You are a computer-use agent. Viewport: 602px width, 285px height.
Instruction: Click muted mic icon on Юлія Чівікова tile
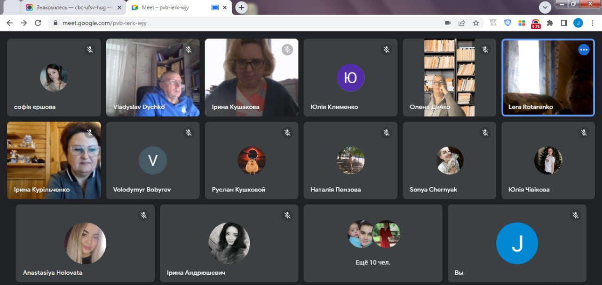click(x=584, y=133)
